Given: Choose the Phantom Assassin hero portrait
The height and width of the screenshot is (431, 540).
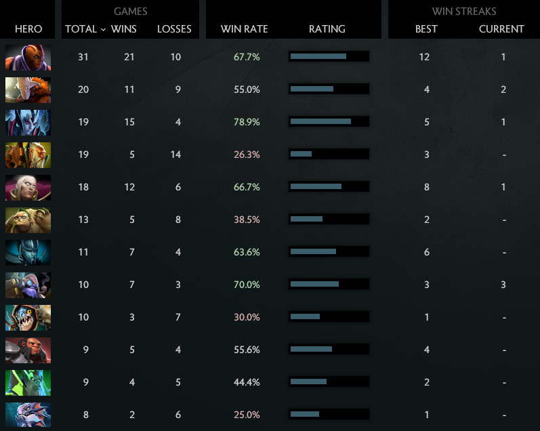Looking at the screenshot, I should point(28,252).
